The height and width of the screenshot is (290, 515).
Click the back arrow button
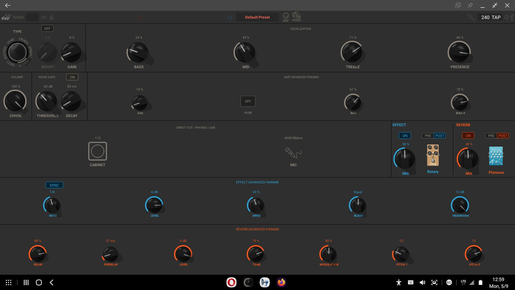pos(8,5)
